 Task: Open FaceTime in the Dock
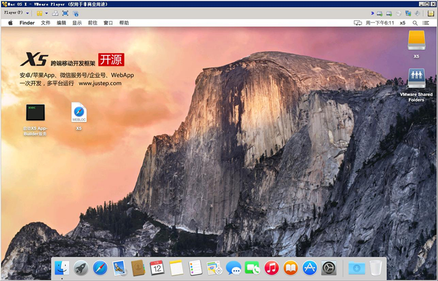coord(252,268)
